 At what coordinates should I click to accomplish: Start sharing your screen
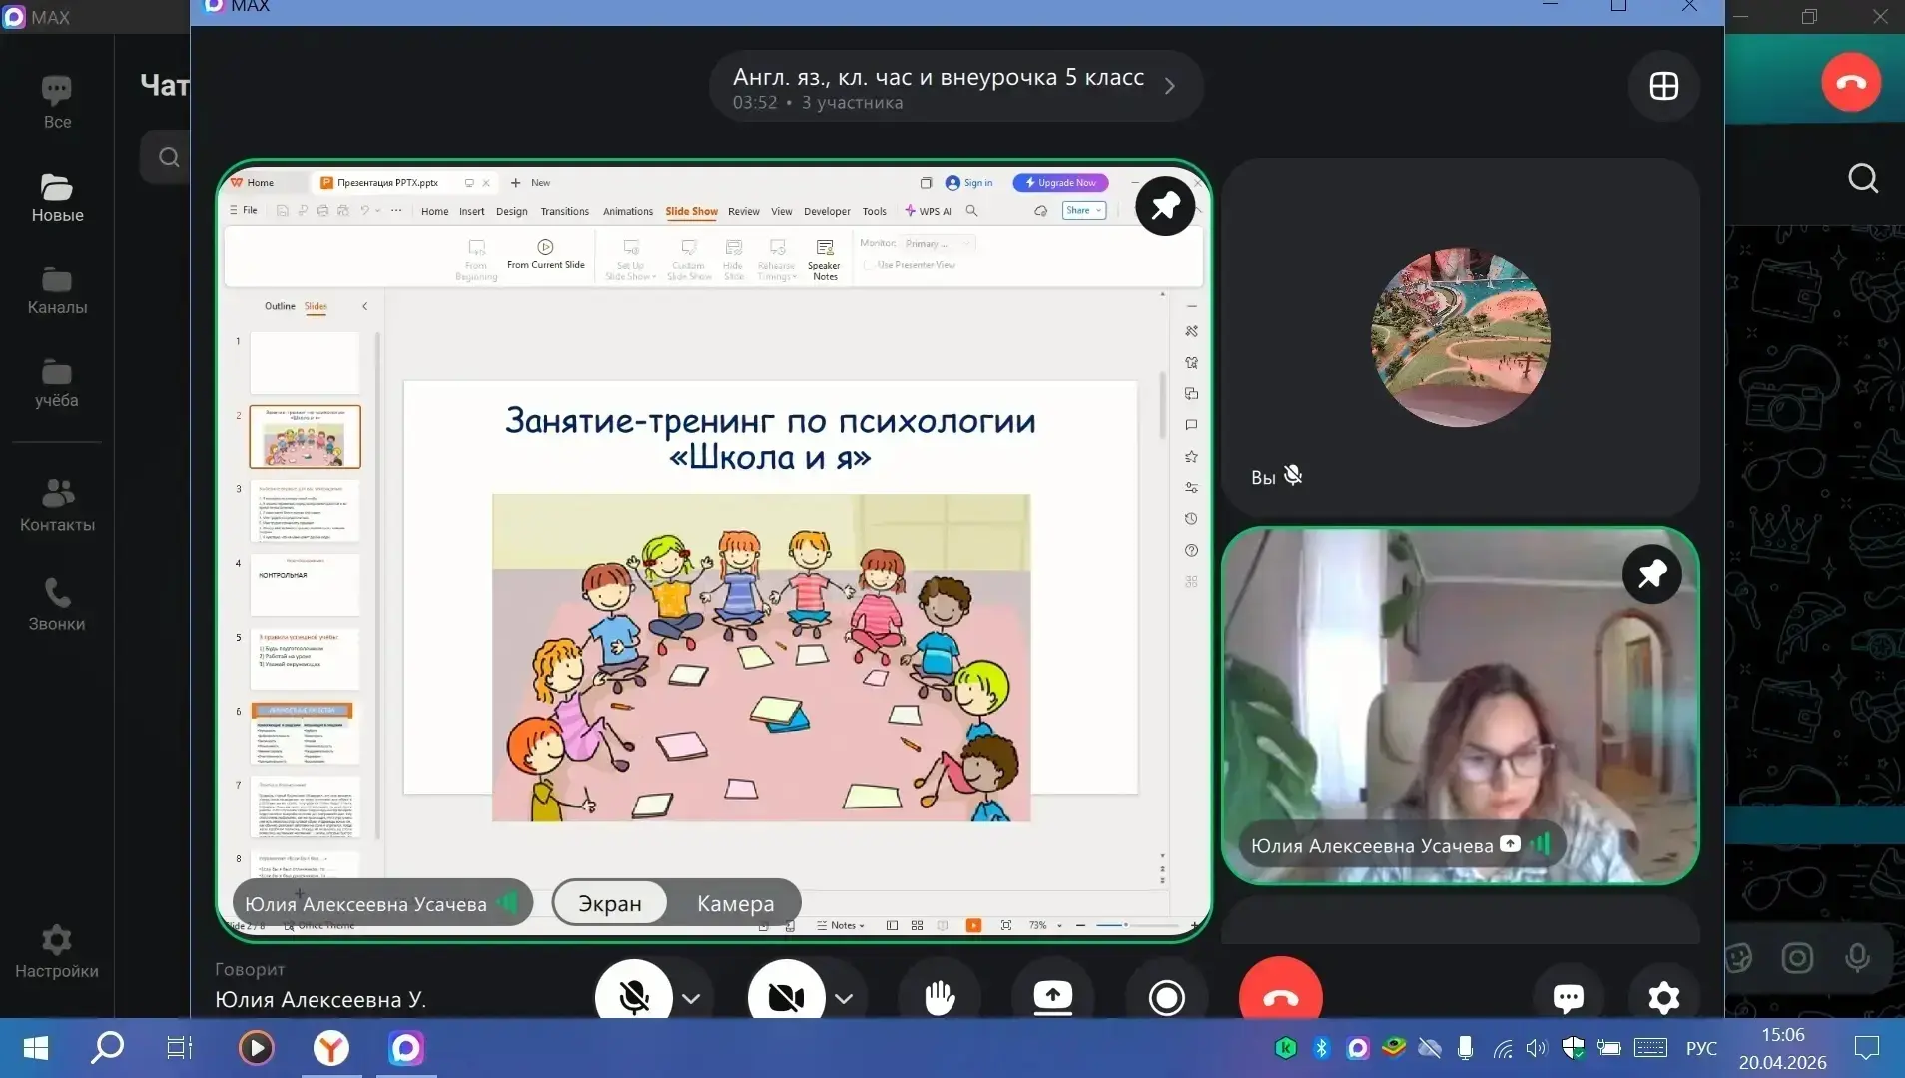coord(1053,996)
